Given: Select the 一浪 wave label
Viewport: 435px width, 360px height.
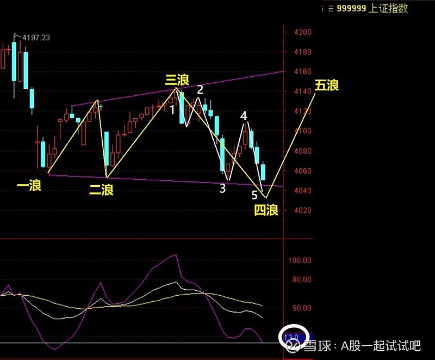Looking at the screenshot, I should point(29,186).
